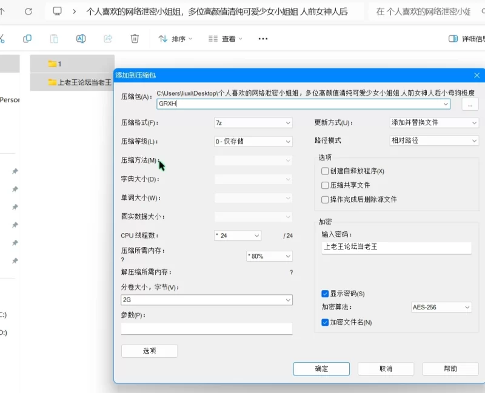Click the 参数 parameters input field
This screenshot has width=485, height=393.
pyautogui.click(x=207, y=329)
